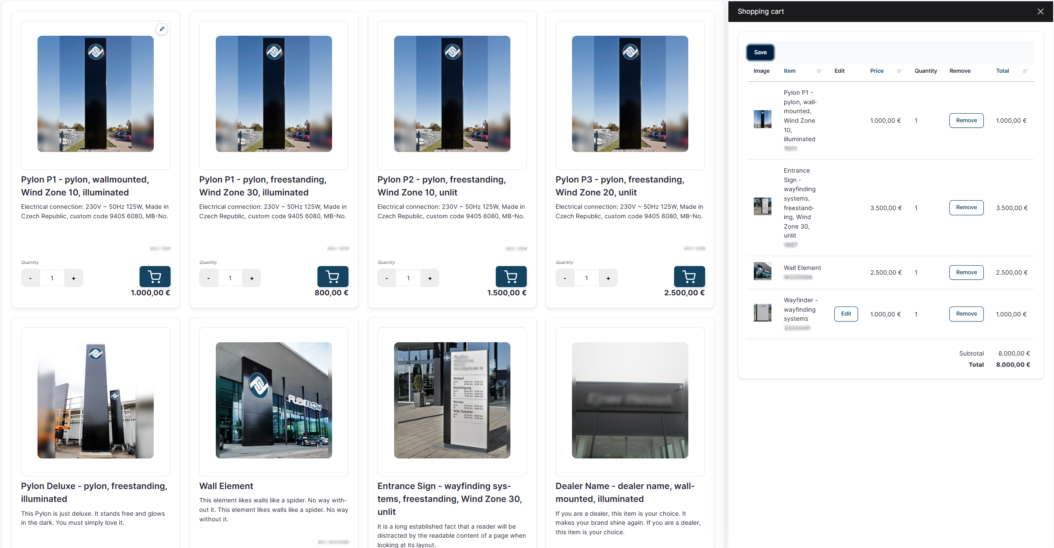The width and height of the screenshot is (1054, 548).
Task: Sort cart by the Total column icon
Action: (x=1025, y=71)
